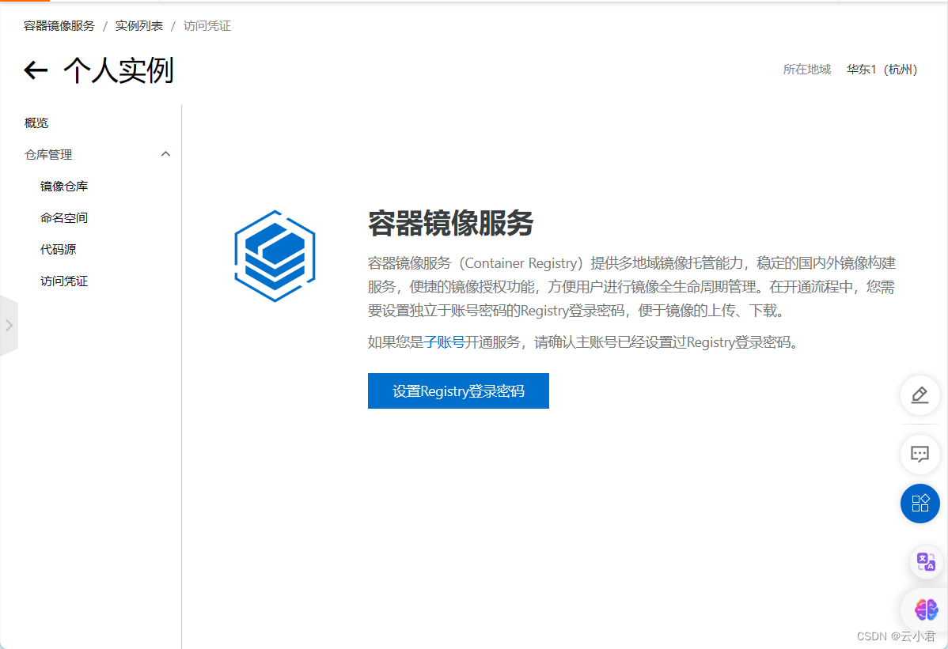Click the 容器镜像服务 main heading
Screen dimensions: 948x649
[451, 224]
